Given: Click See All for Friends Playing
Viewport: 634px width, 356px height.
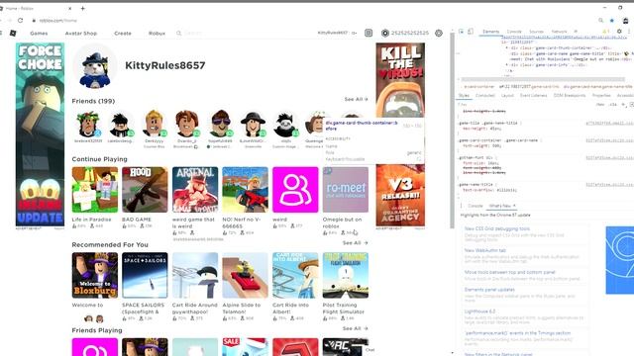Looking at the screenshot, I should pyautogui.click(x=355, y=328).
